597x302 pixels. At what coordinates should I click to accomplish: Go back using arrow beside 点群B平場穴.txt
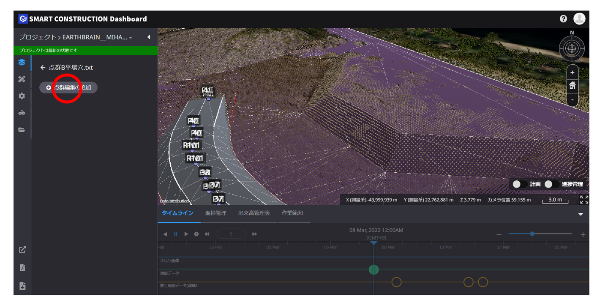coord(43,68)
